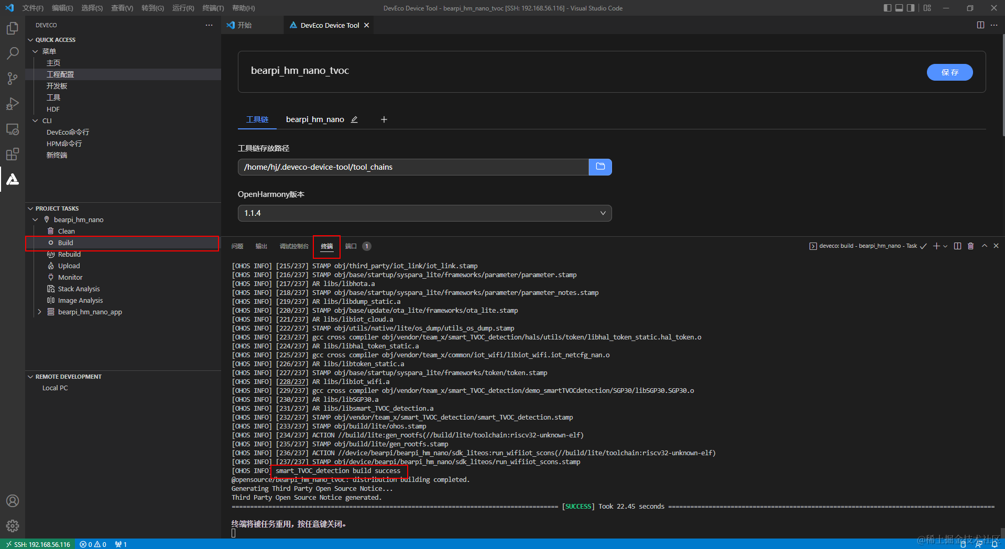Run the Build project task

(x=123, y=243)
